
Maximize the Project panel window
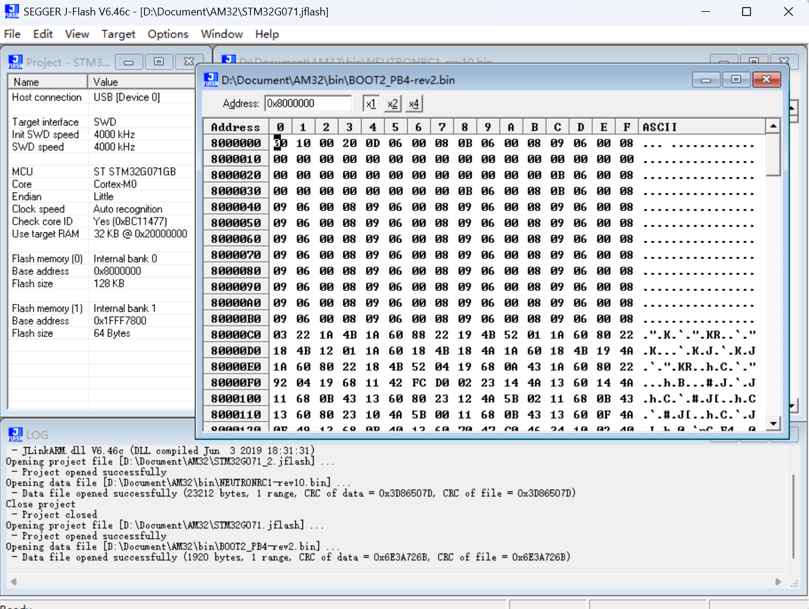(159, 62)
